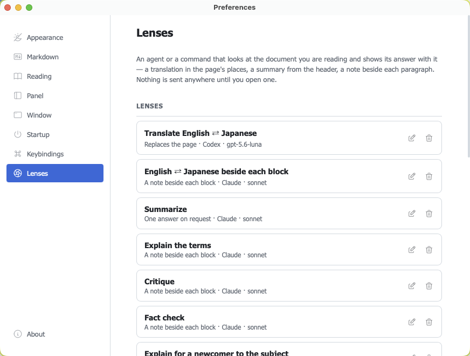This screenshot has width=470, height=356.
Task: Click the Keybindings command icon
Action: click(x=18, y=154)
